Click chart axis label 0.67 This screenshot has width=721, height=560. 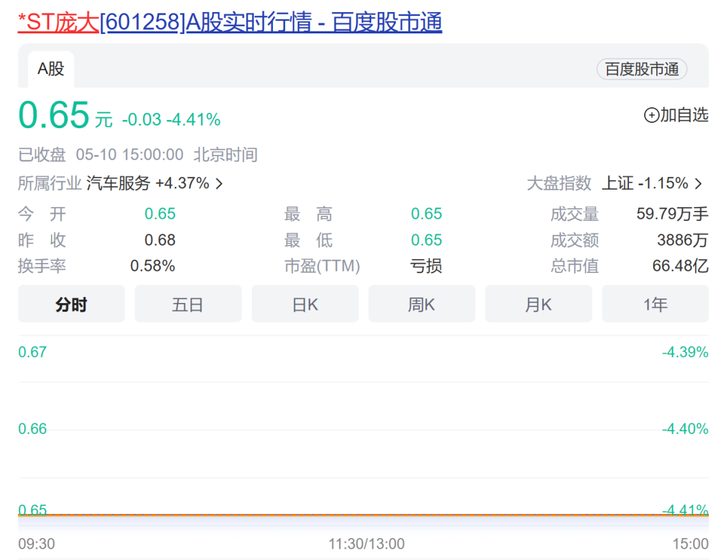(x=32, y=352)
